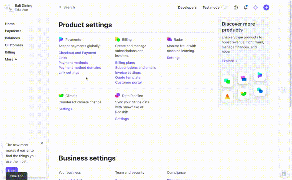Open Checkout and Payment Links settings
292x180 pixels.
77,55
